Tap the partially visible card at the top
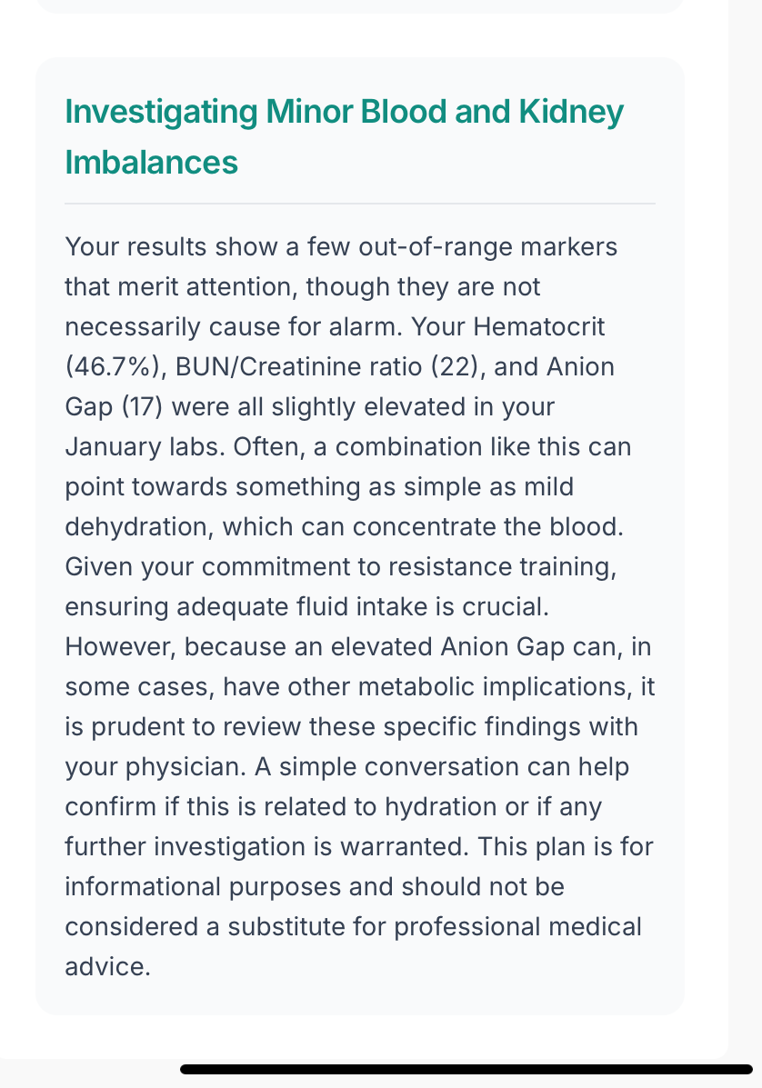Screen dimensions: 762x1088 coord(360,5)
